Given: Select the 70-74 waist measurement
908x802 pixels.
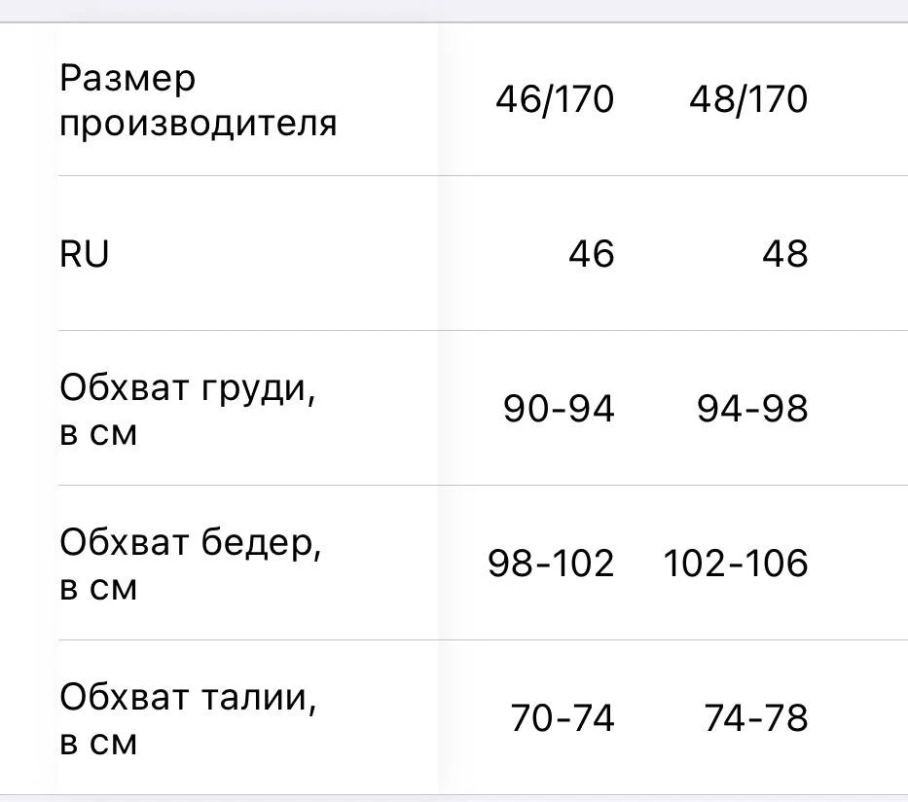Looking at the screenshot, I should coord(563,718).
